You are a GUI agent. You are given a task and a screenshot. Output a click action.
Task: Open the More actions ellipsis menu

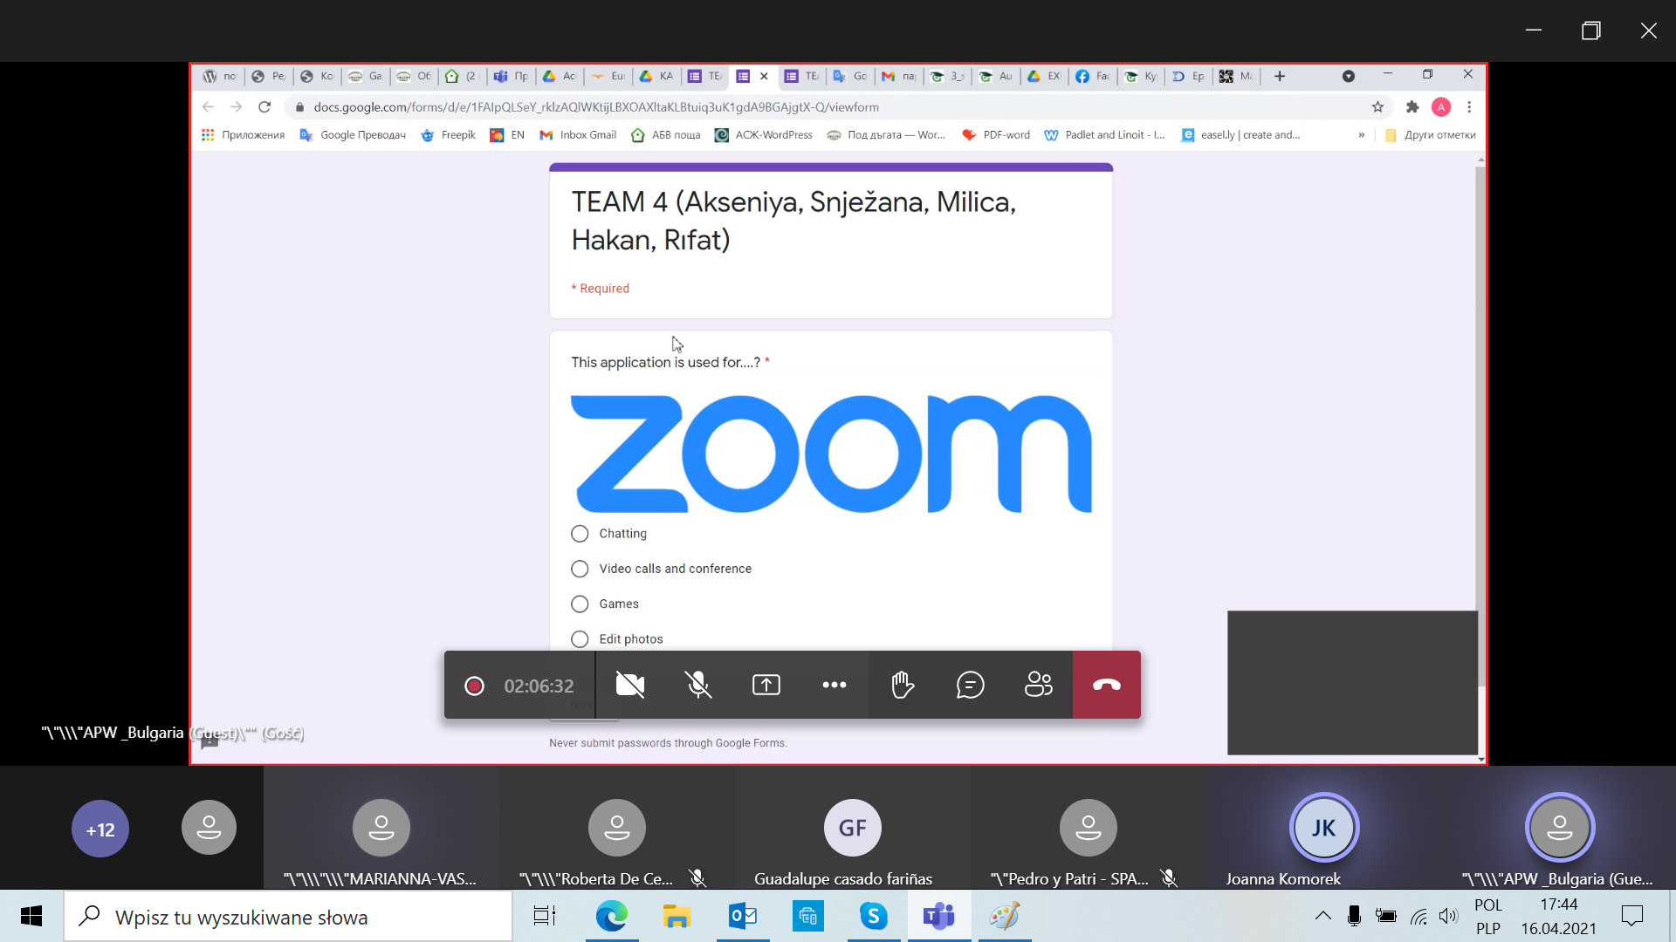tap(834, 685)
